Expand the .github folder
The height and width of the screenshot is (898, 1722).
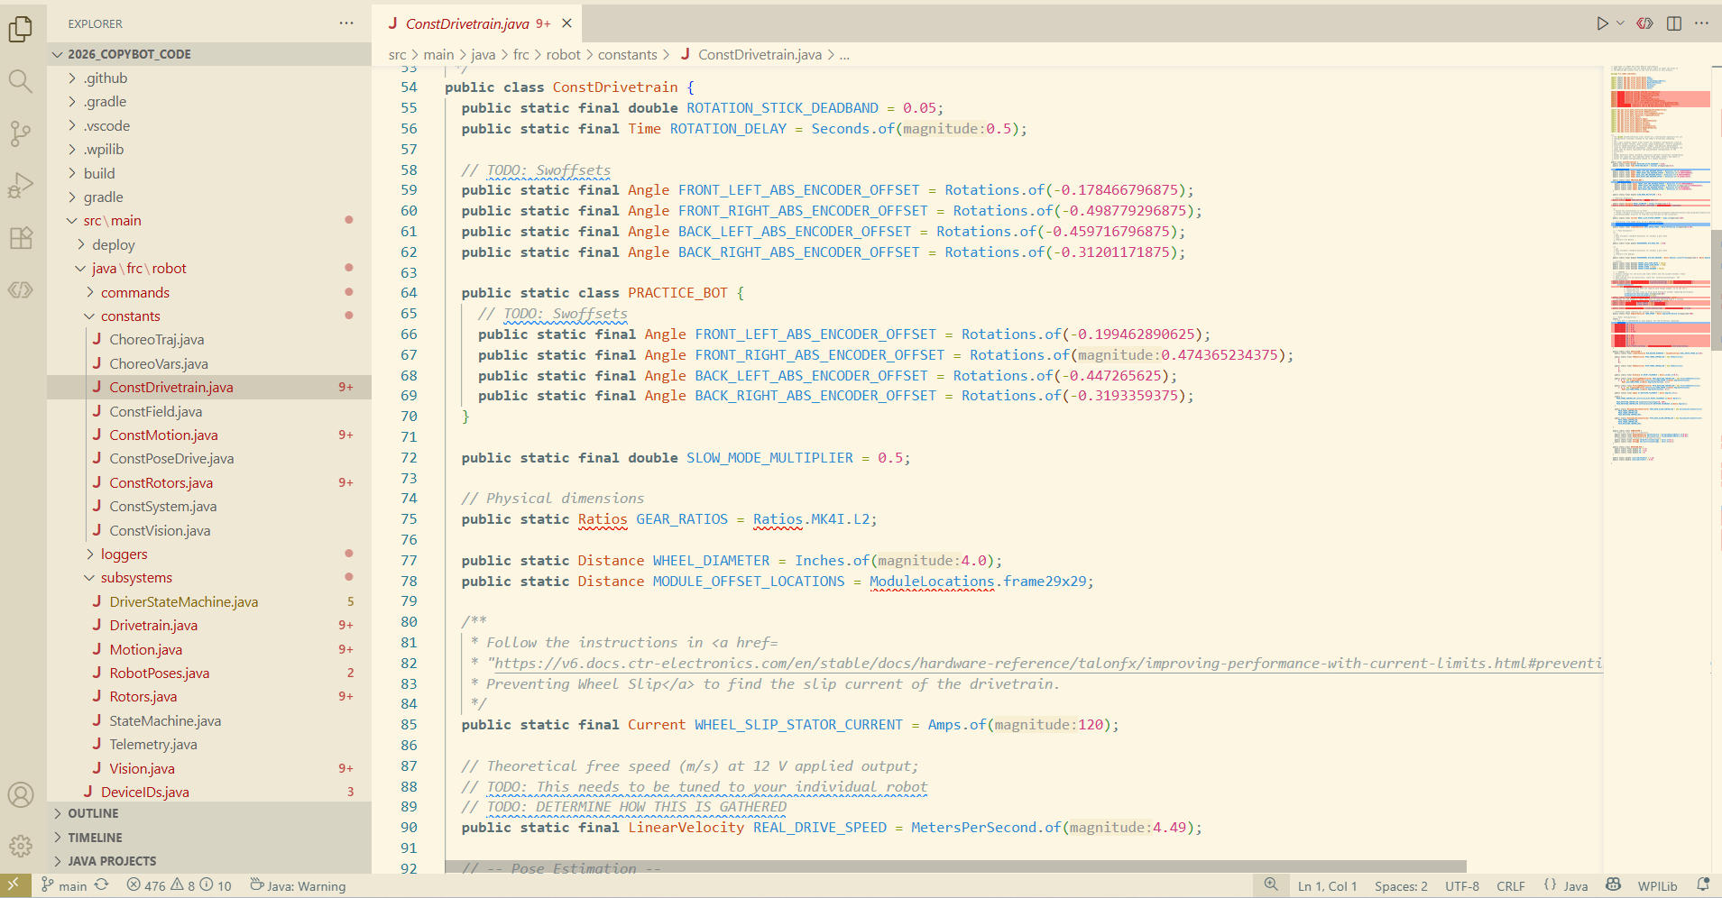click(209, 78)
